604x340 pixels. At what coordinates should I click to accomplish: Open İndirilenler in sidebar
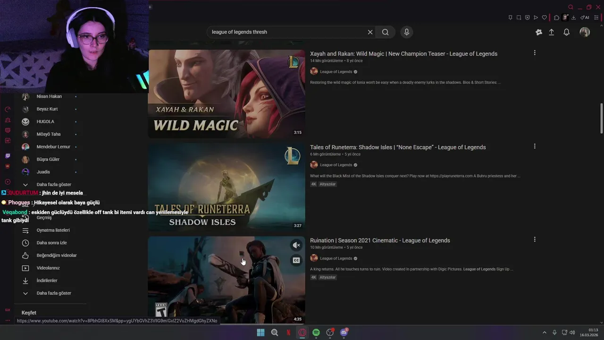click(47, 280)
